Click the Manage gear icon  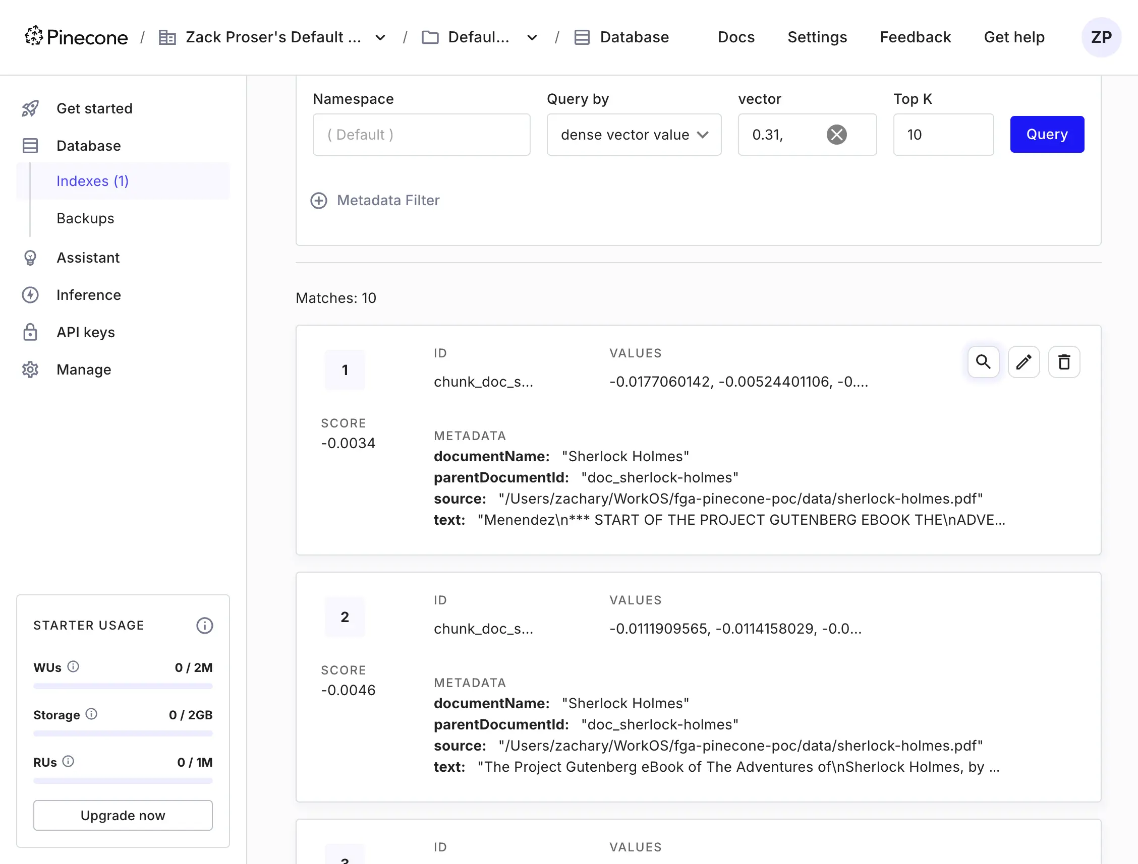click(30, 370)
